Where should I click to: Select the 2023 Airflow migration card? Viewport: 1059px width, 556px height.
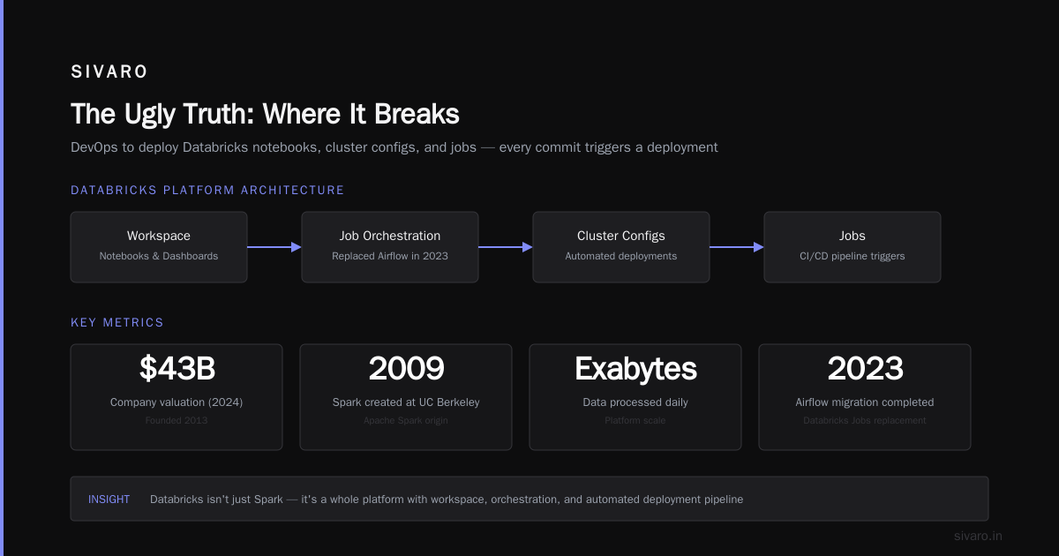(865, 397)
